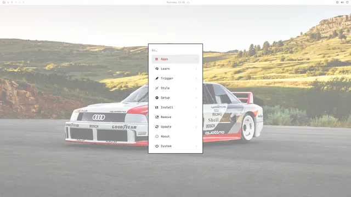Click the About info icon
The height and width of the screenshot is (197, 351).
[x=157, y=136]
